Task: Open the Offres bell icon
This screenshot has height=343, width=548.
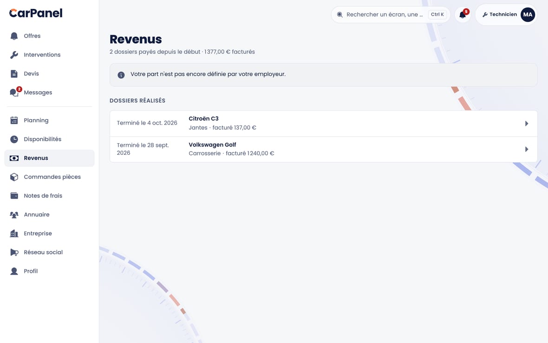Action: coord(14,36)
